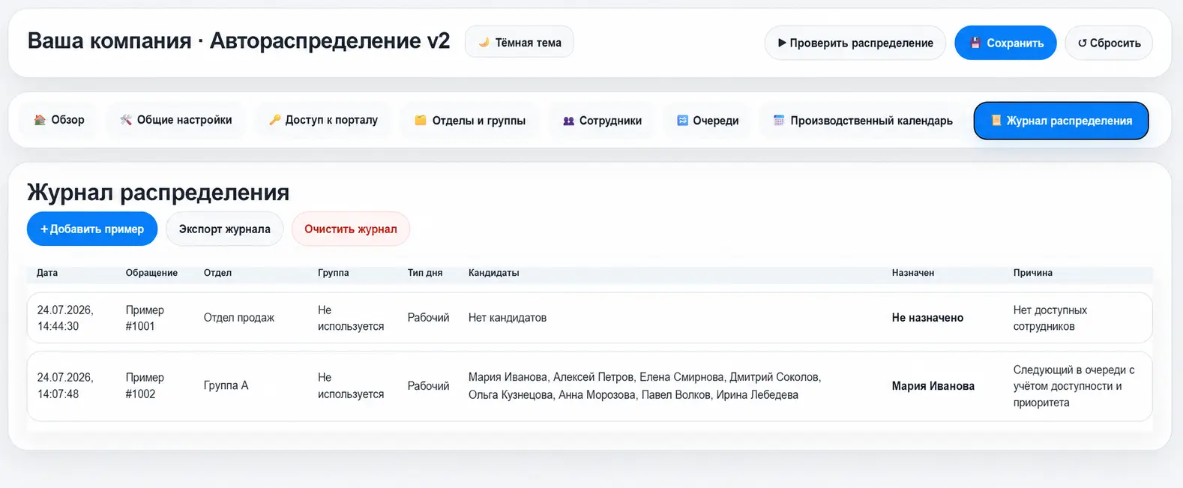Run Проверить распределение
Viewport: 1183px width, 488px height.
[855, 43]
